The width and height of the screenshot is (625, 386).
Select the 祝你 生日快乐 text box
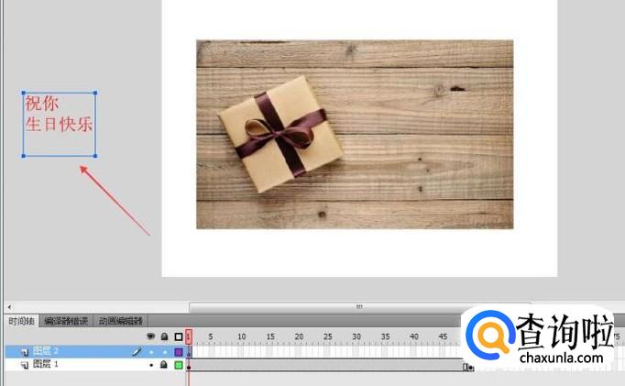pos(59,125)
